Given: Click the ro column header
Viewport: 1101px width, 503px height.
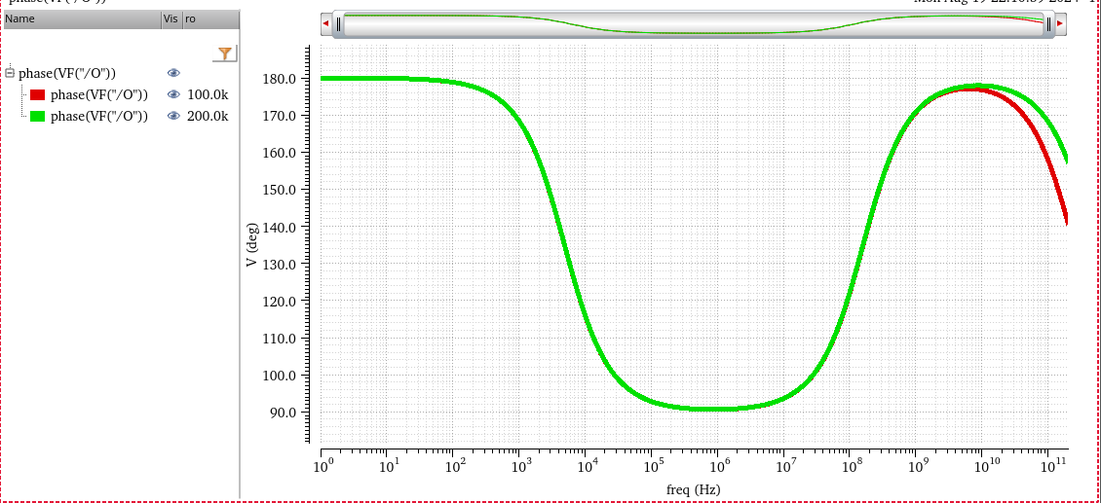Looking at the screenshot, I should (x=209, y=18).
